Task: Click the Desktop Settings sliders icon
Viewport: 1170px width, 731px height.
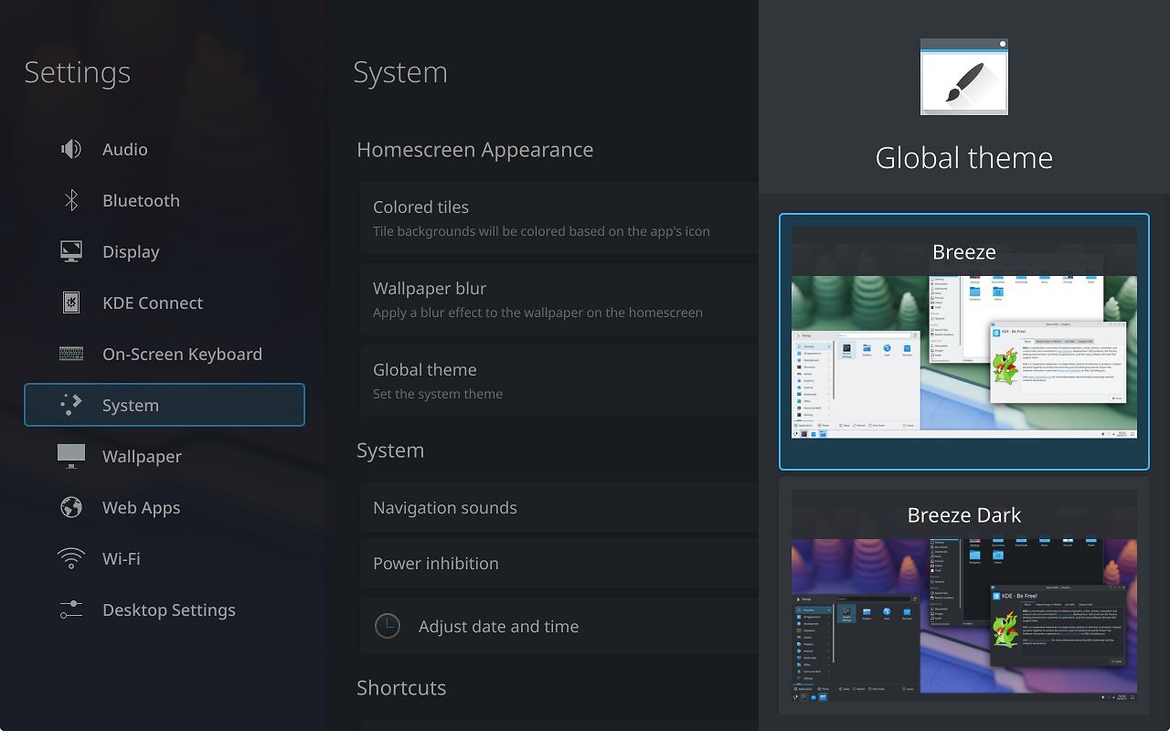Action: tap(71, 609)
